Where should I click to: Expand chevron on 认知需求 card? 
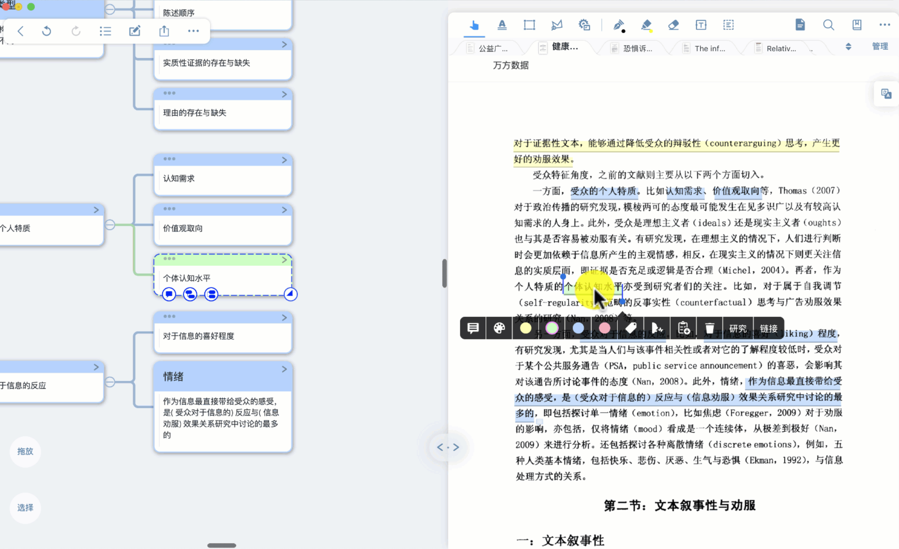click(284, 160)
